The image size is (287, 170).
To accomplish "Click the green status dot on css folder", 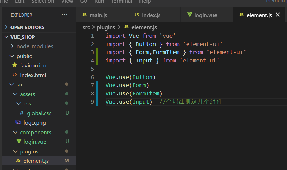I will pyautogui.click(x=67, y=103).
